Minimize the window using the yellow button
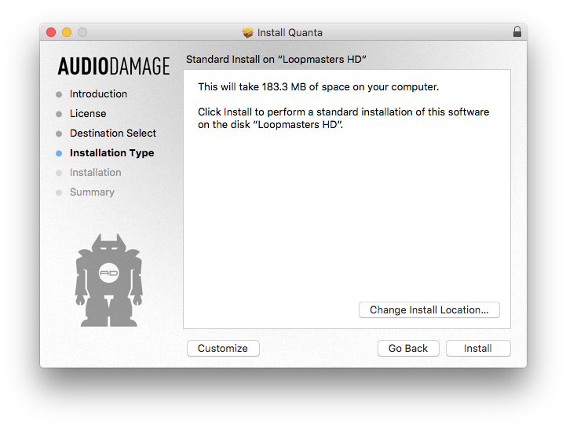 click(67, 32)
